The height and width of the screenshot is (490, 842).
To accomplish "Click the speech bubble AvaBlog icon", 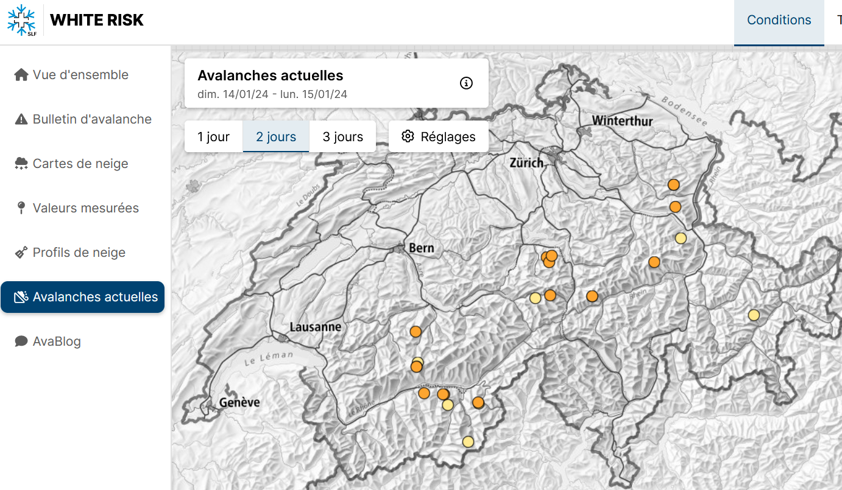I will [x=21, y=341].
